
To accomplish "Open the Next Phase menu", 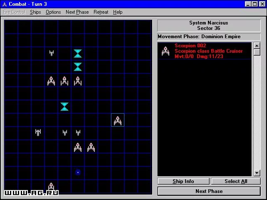I will tap(77, 12).
